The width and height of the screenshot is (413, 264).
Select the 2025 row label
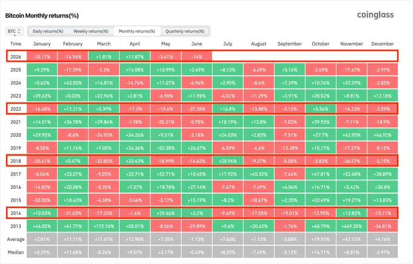16,70
